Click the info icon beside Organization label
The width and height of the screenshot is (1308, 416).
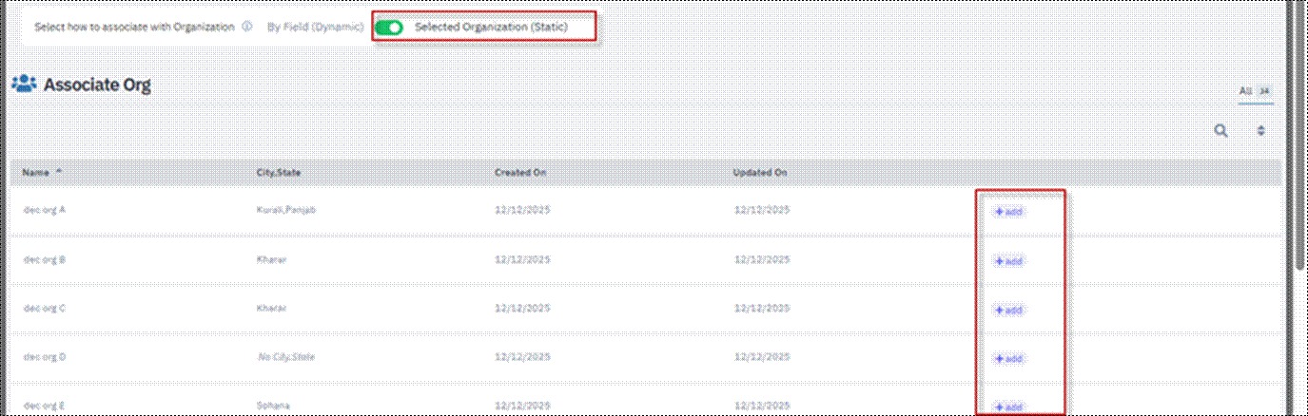click(x=247, y=28)
